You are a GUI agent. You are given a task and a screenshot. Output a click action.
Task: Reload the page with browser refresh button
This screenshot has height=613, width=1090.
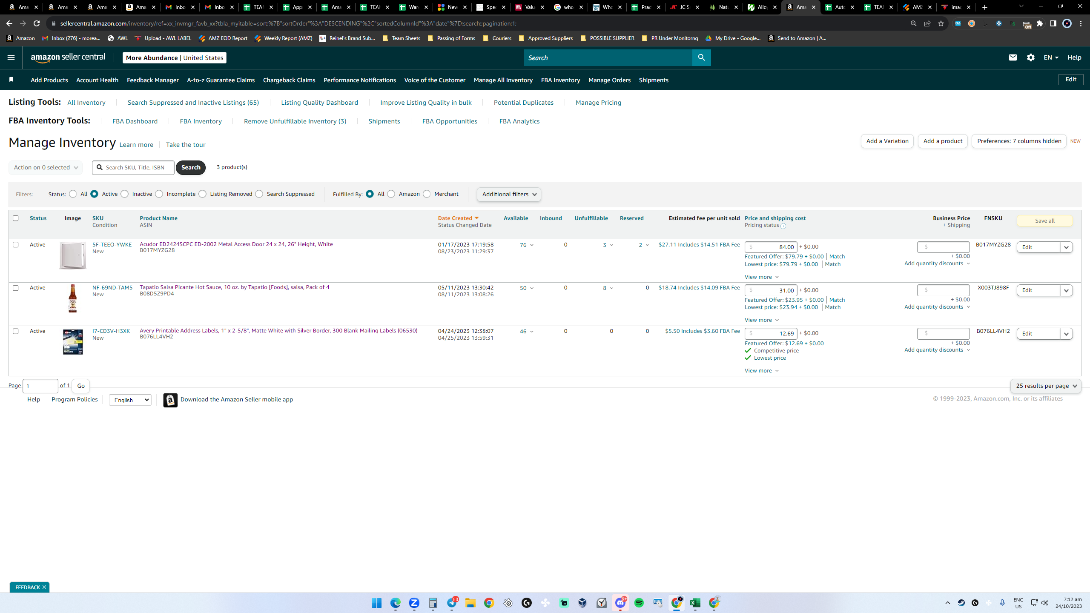[37, 23]
